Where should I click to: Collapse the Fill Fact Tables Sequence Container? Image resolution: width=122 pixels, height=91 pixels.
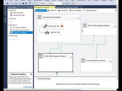[x=115, y=27]
